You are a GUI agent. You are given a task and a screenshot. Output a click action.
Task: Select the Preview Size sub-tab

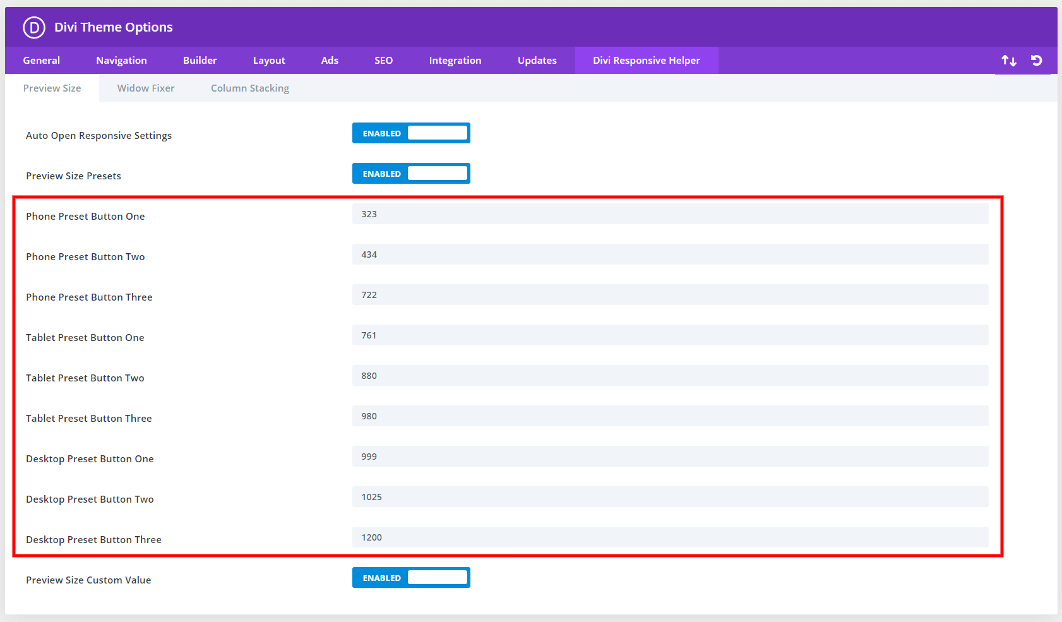click(52, 88)
